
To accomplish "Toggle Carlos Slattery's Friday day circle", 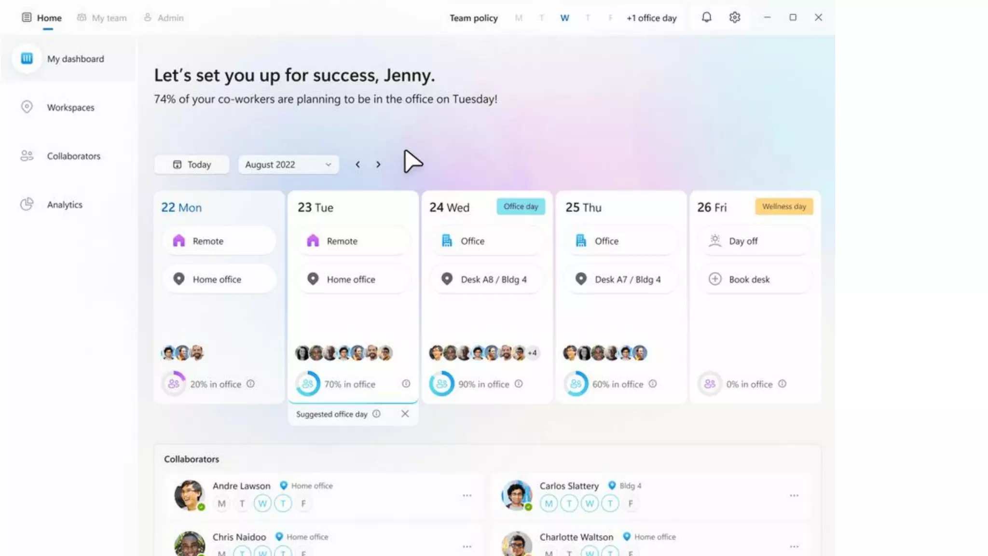I will 631,503.
